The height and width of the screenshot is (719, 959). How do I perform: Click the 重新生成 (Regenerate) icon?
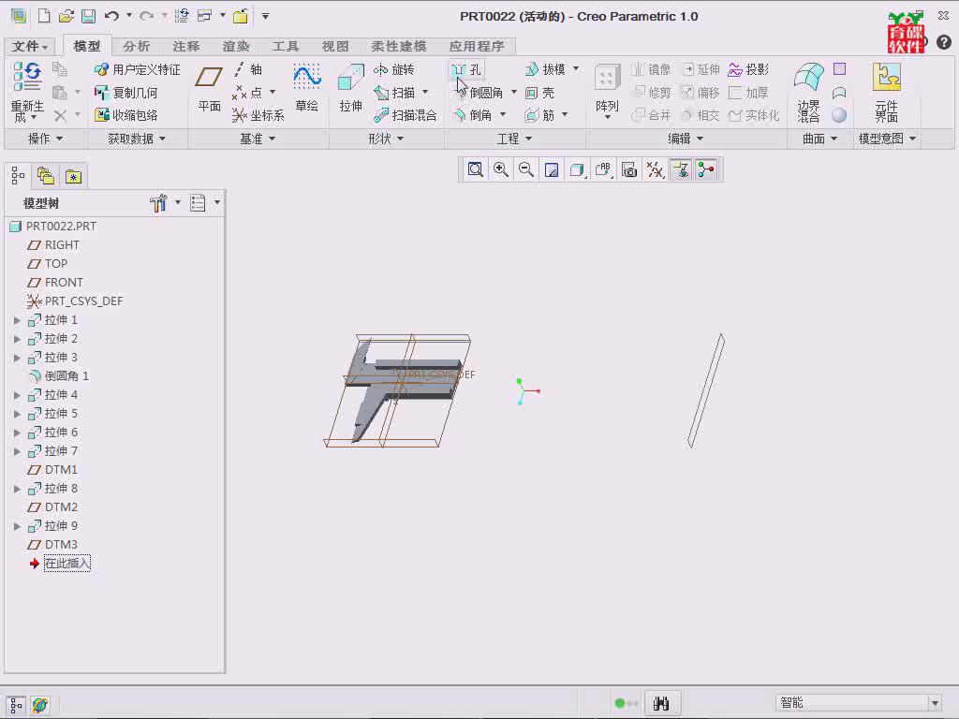[27, 92]
